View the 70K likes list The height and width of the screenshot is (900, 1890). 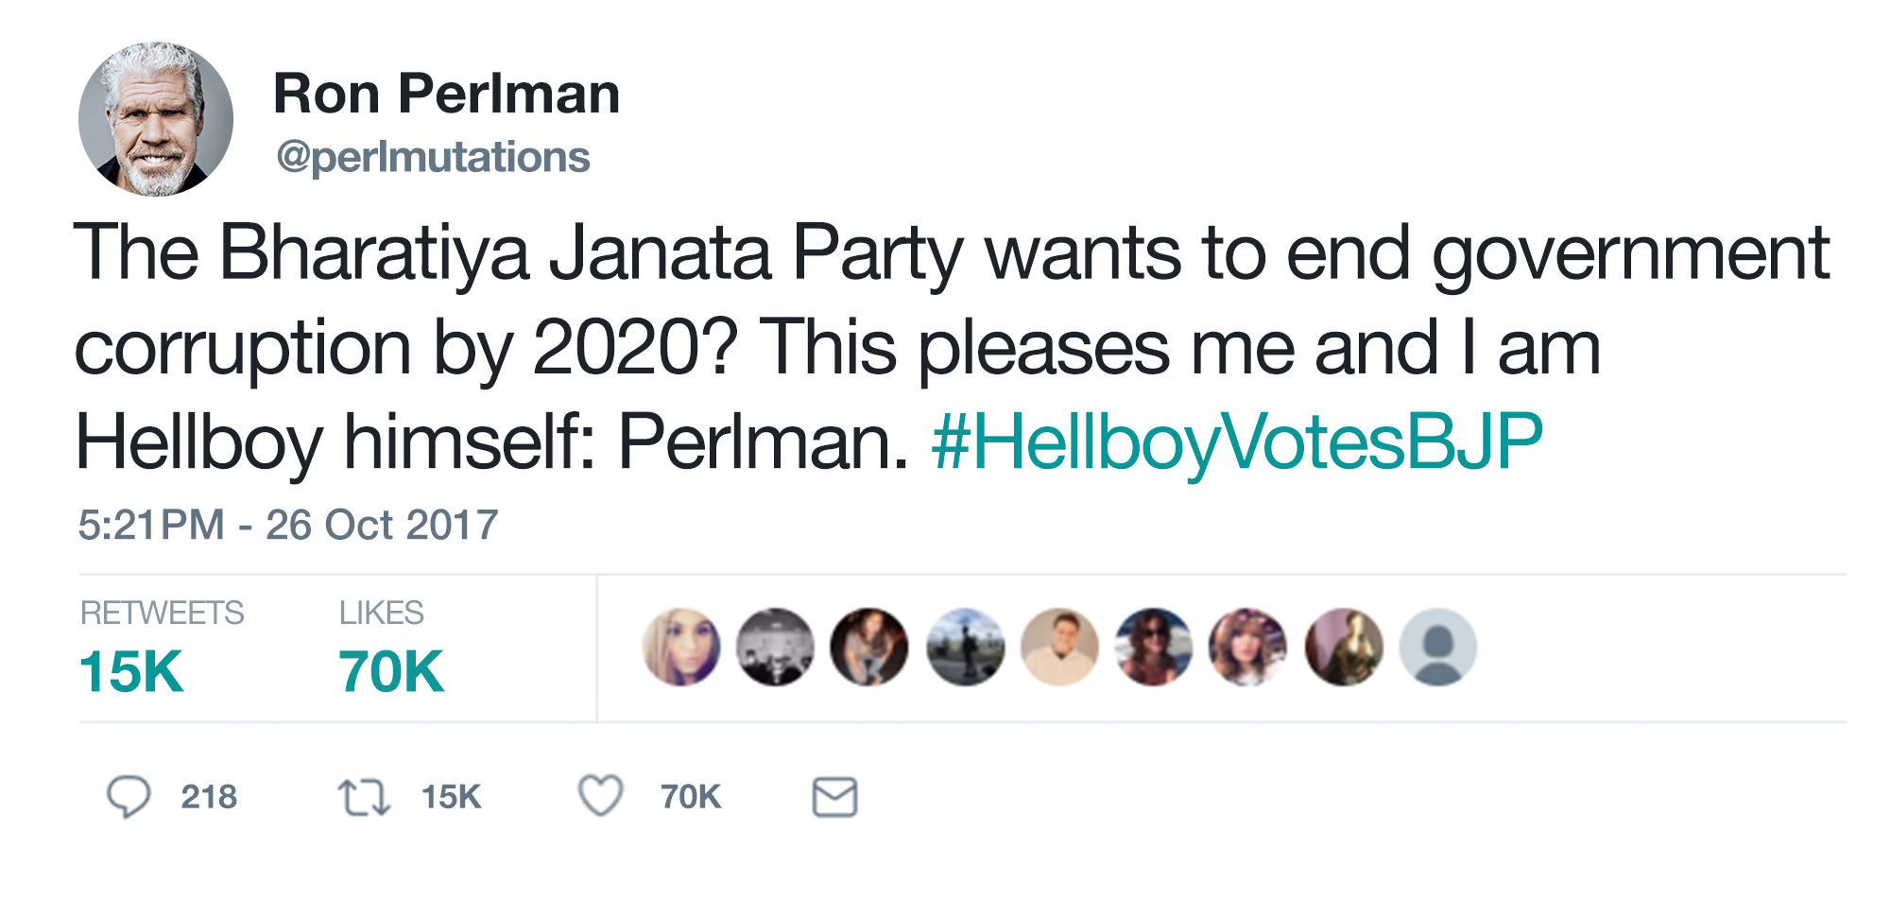pyautogui.click(x=391, y=649)
